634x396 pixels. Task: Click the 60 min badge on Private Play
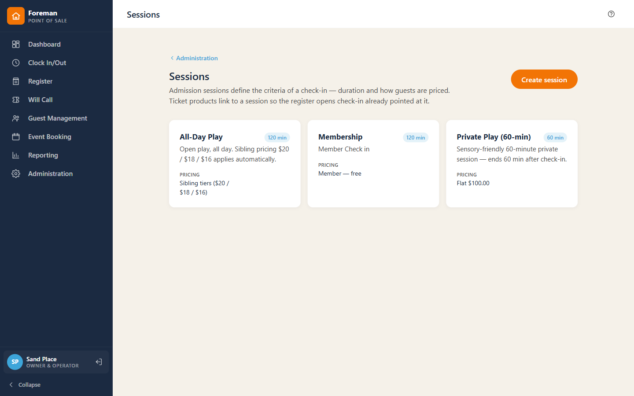555,138
